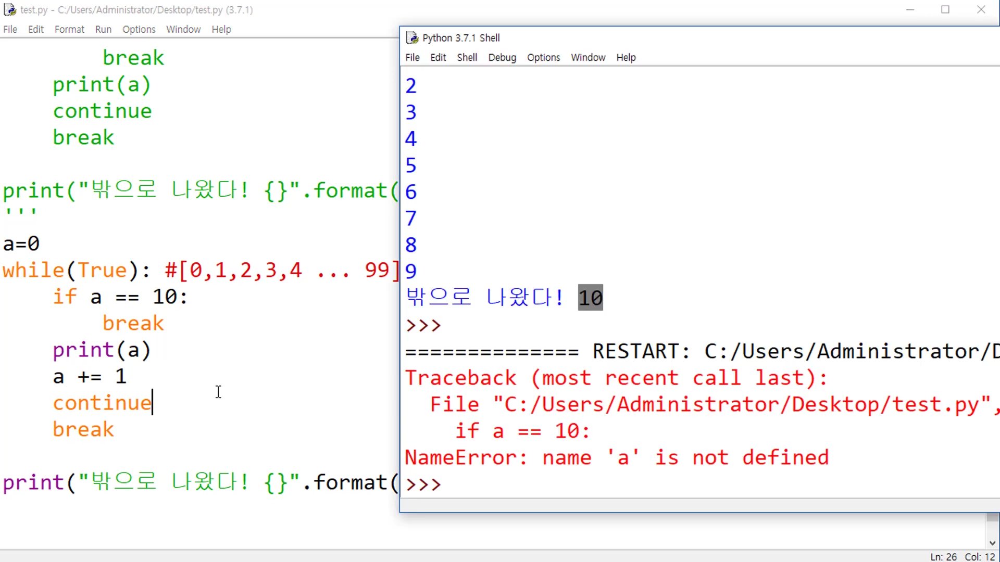Open Window menu in Python Shell
Image resolution: width=1000 pixels, height=562 pixels.
pyautogui.click(x=588, y=57)
